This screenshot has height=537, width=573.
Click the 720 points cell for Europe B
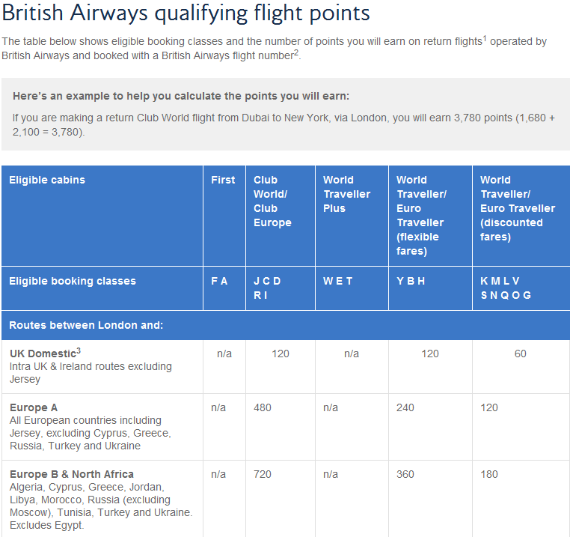coord(263,474)
